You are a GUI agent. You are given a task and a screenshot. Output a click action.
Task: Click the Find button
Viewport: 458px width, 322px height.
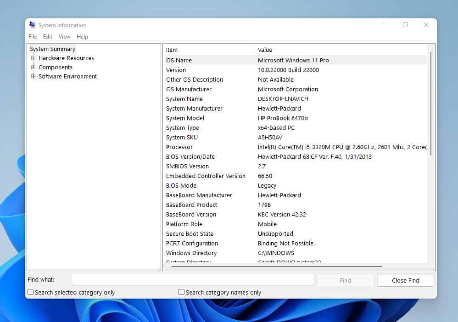(345, 280)
